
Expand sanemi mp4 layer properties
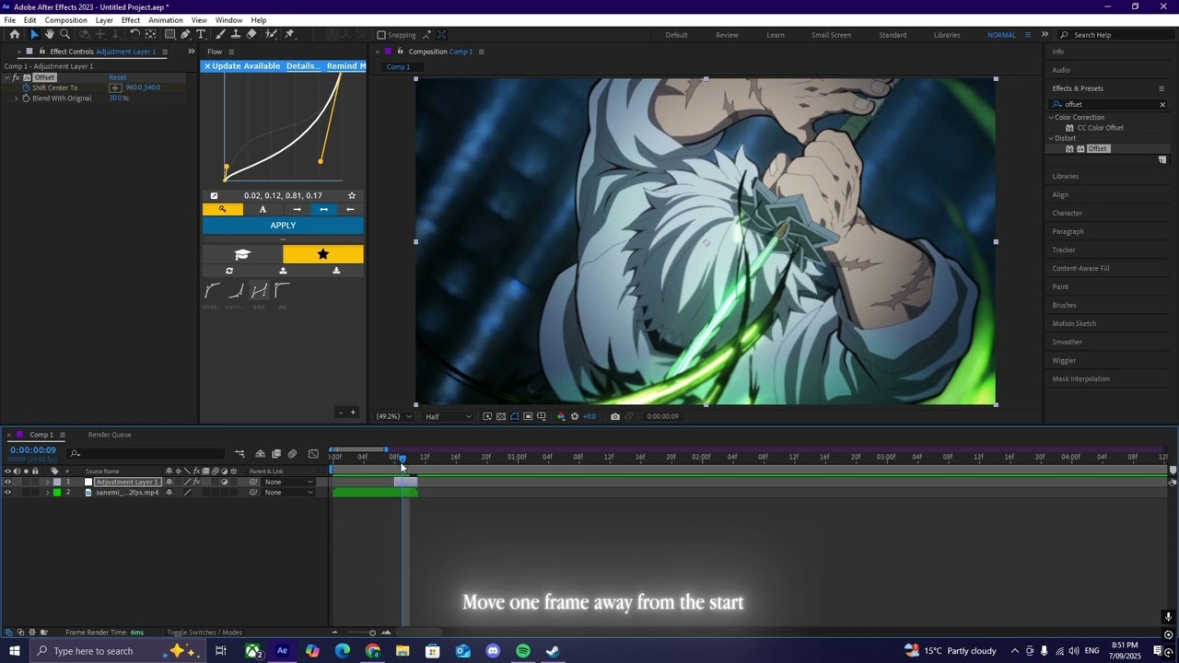pyautogui.click(x=48, y=493)
